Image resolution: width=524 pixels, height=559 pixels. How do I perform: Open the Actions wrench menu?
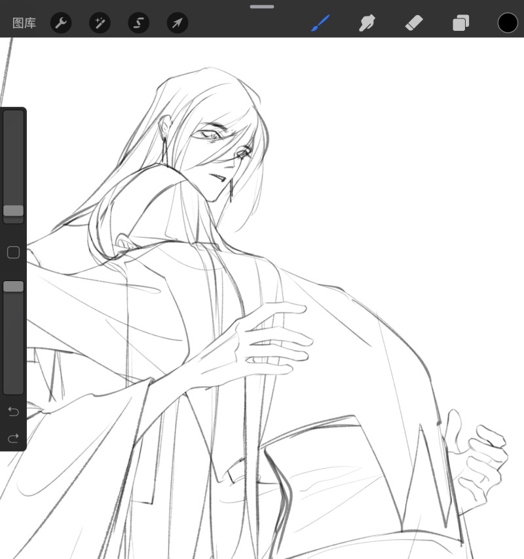(x=61, y=23)
